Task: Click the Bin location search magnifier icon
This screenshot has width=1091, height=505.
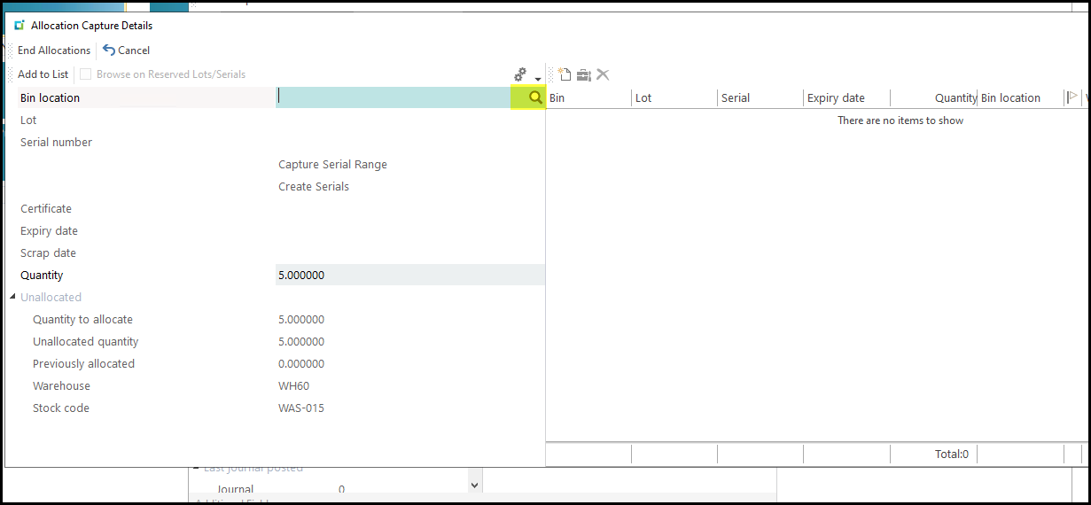Action: pos(535,98)
